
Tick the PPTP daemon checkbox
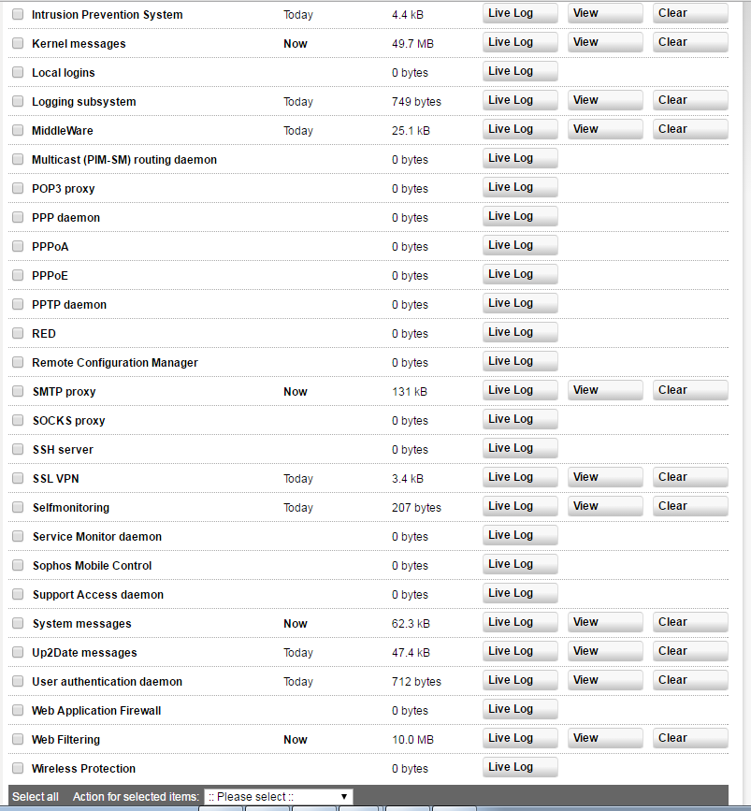point(18,305)
